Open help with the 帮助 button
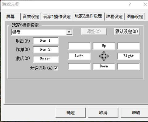 pyautogui.click(x=135, y=112)
